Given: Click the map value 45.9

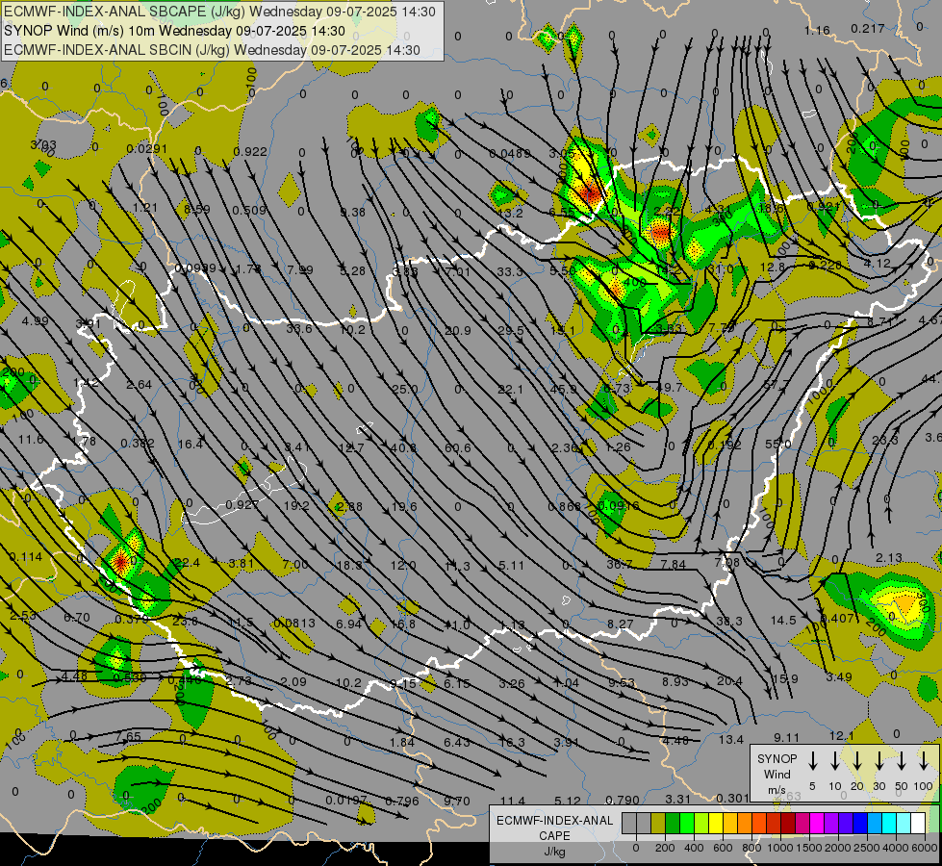Looking at the screenshot, I should [x=563, y=389].
